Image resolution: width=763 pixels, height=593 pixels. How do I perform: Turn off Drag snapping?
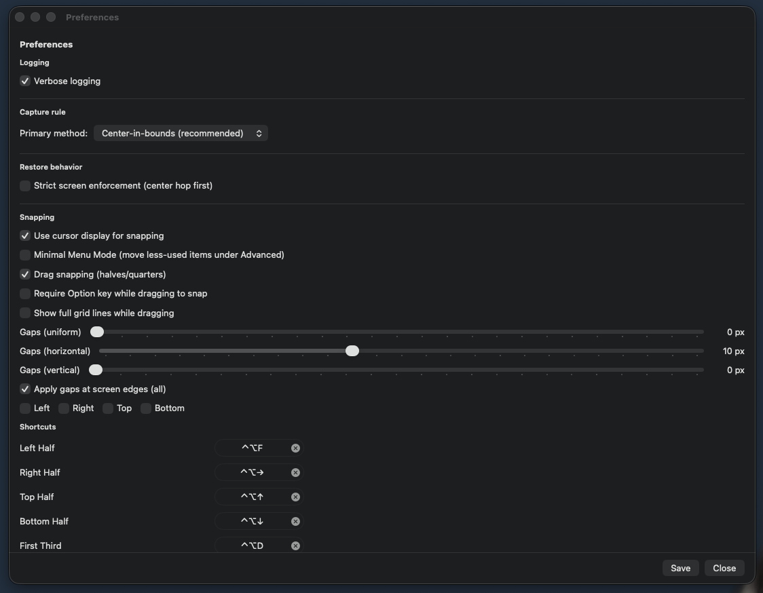tap(24, 274)
